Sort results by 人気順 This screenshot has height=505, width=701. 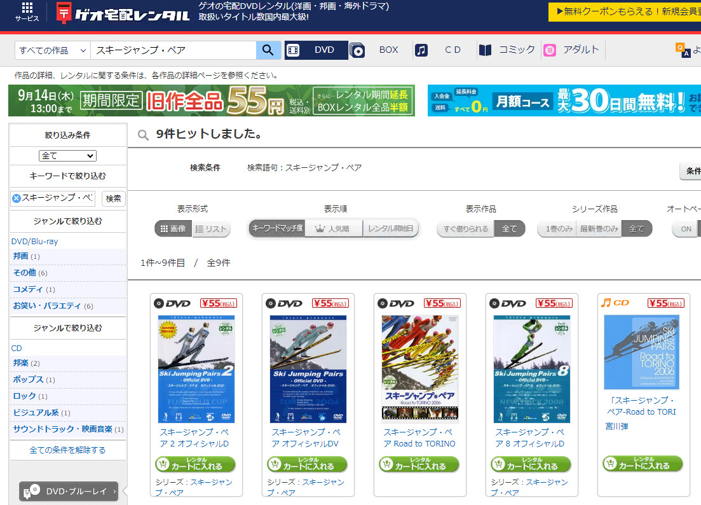pos(334,228)
